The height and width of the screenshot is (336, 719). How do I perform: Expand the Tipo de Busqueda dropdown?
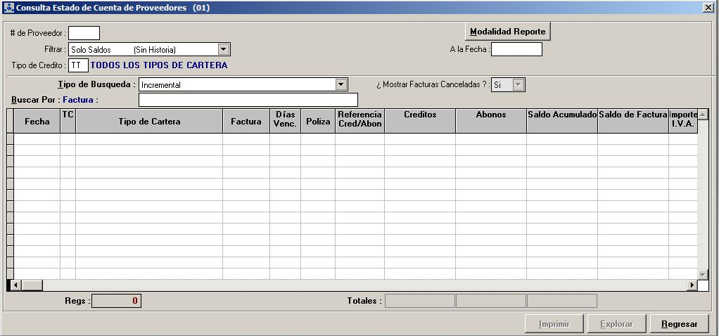341,84
